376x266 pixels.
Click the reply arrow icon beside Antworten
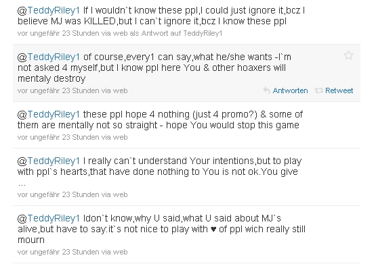tap(266, 90)
